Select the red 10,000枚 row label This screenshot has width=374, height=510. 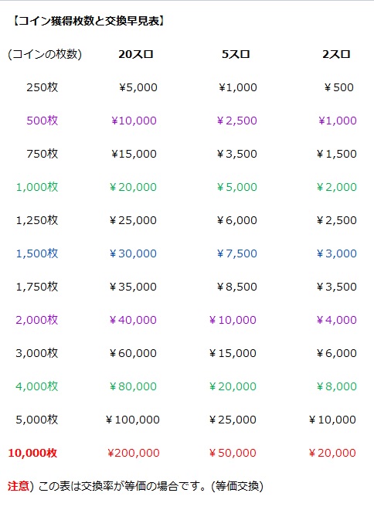coord(32,453)
